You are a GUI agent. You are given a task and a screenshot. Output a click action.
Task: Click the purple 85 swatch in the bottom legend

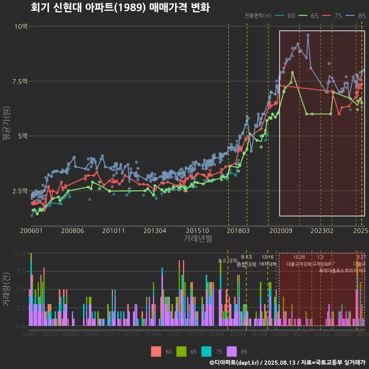point(231,352)
